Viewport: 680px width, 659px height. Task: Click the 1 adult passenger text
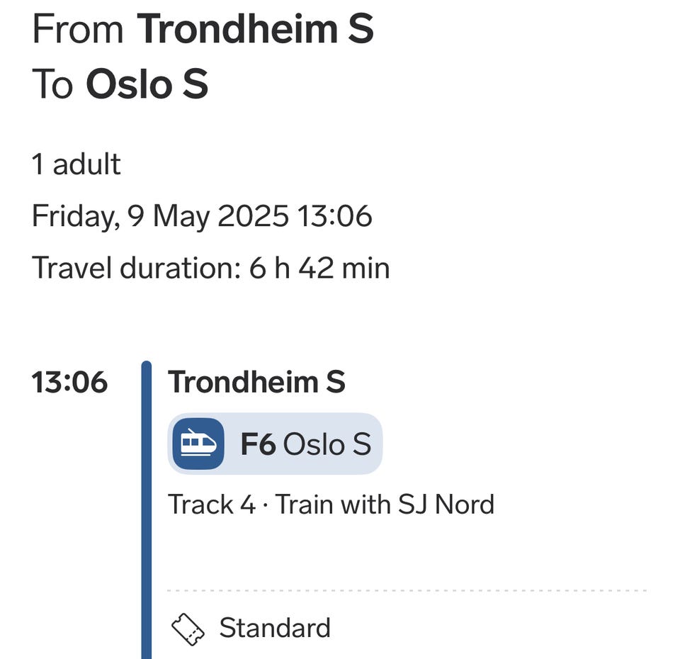[76, 164]
